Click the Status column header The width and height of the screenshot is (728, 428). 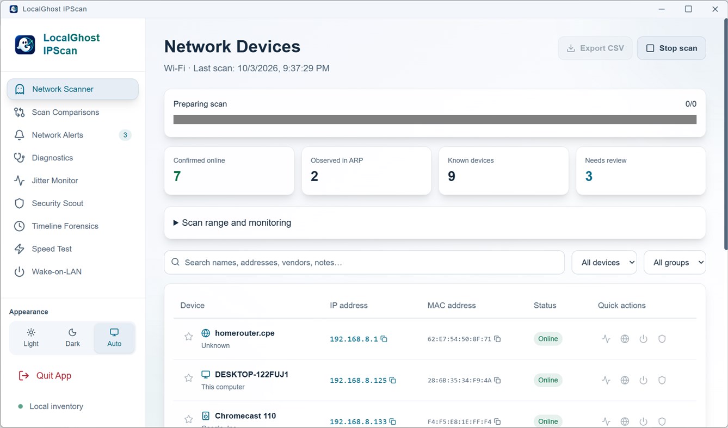545,306
